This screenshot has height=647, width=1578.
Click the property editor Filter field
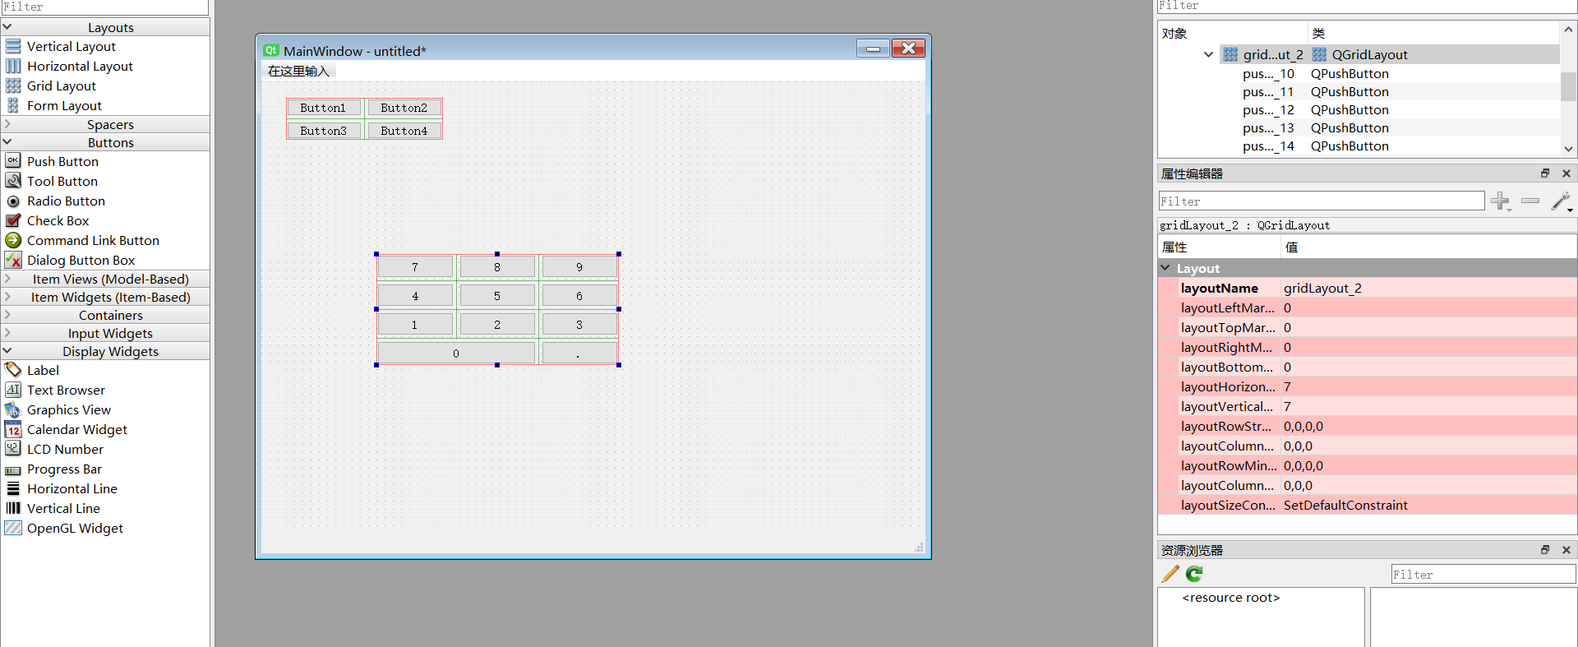1322,201
